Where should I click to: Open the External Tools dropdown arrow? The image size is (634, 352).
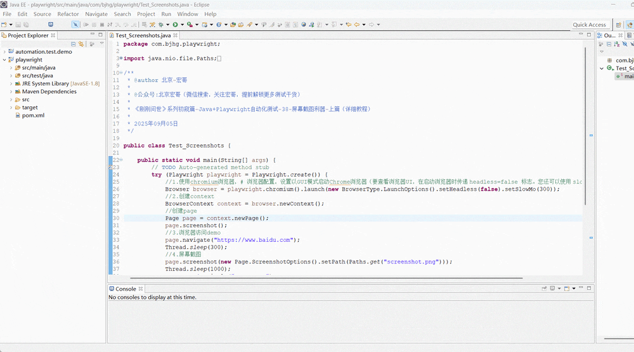pos(197,25)
